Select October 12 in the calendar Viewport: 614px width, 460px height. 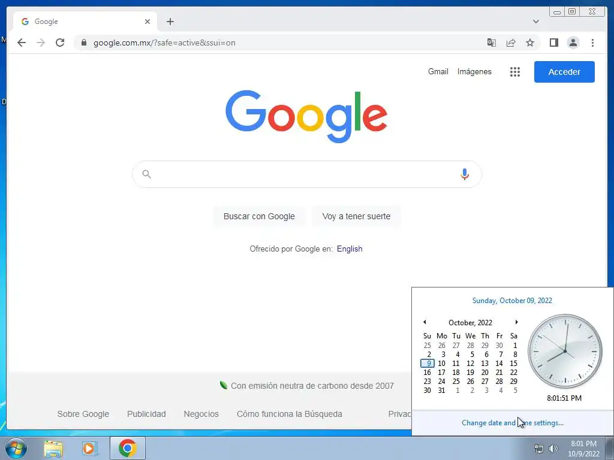[470, 364]
